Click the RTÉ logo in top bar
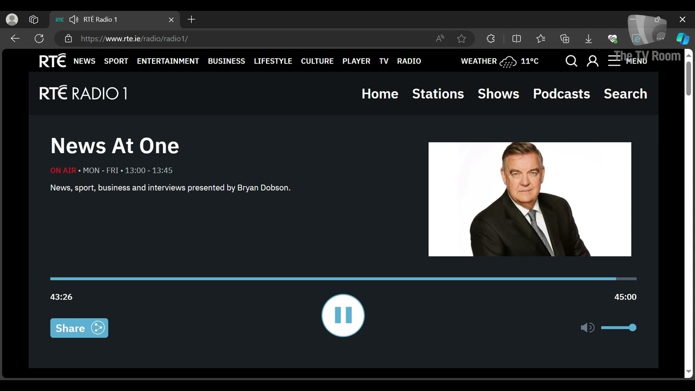The height and width of the screenshot is (391, 695). pos(53,61)
